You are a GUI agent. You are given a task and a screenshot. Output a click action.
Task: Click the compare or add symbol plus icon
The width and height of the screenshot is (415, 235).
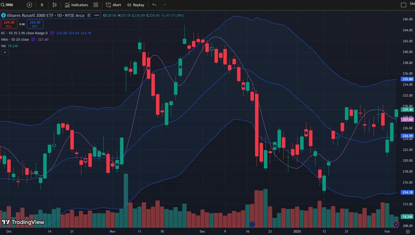(x=29, y=5)
